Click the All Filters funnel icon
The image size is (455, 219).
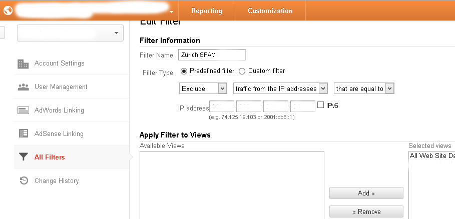[x=23, y=156]
